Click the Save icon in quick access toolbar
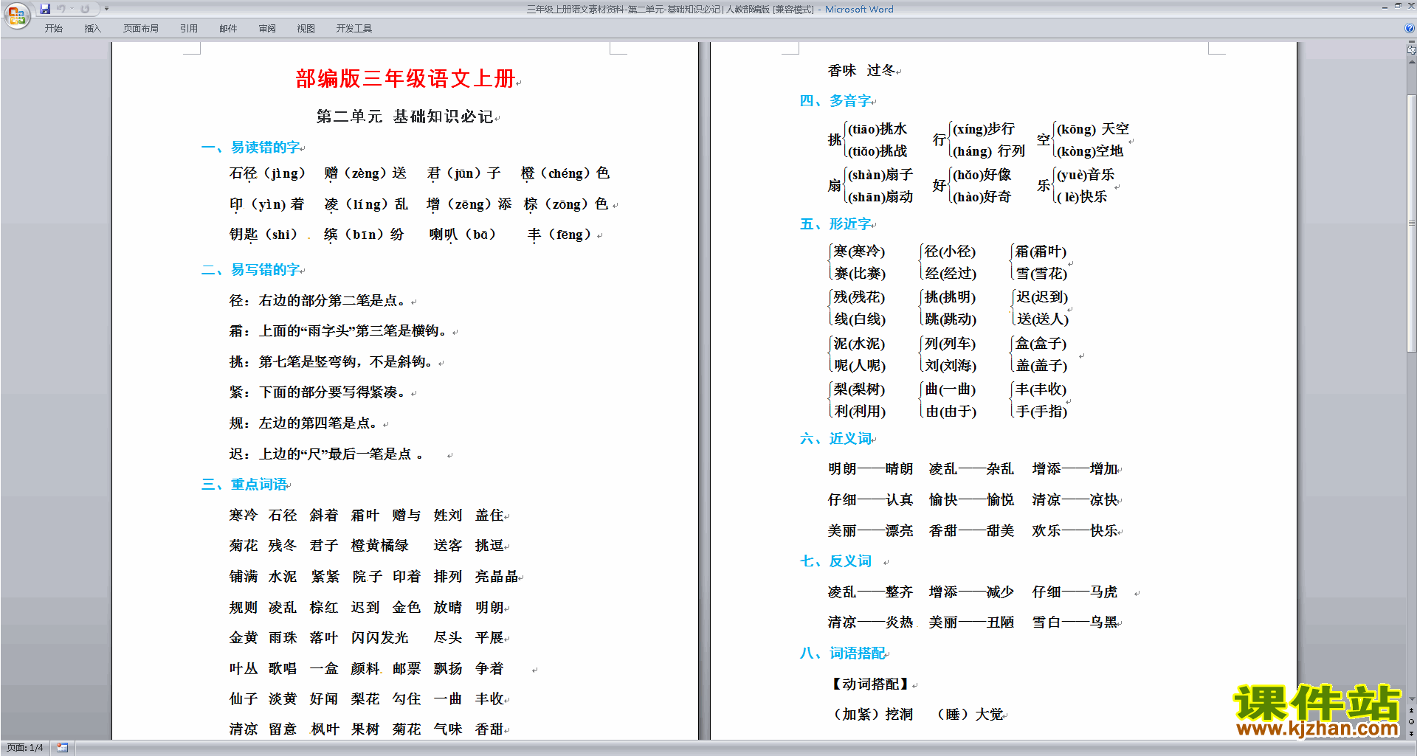This screenshot has width=1417, height=756. [45, 9]
